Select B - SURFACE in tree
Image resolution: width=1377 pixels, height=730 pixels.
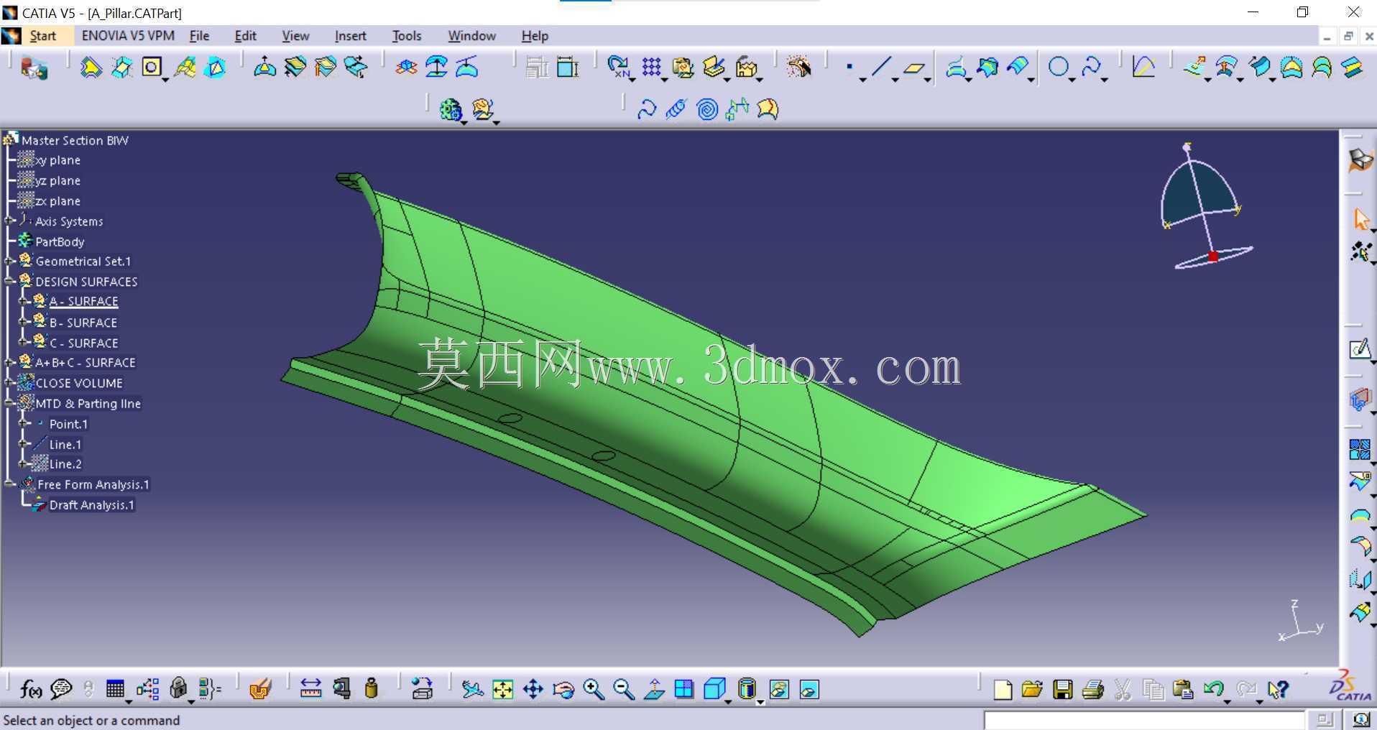(x=83, y=323)
